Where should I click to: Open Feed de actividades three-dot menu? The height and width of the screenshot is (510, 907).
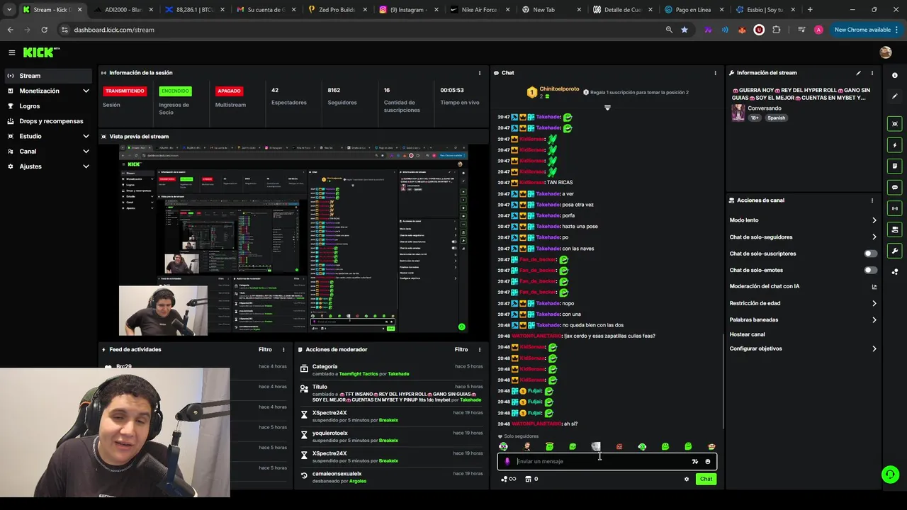(283, 349)
